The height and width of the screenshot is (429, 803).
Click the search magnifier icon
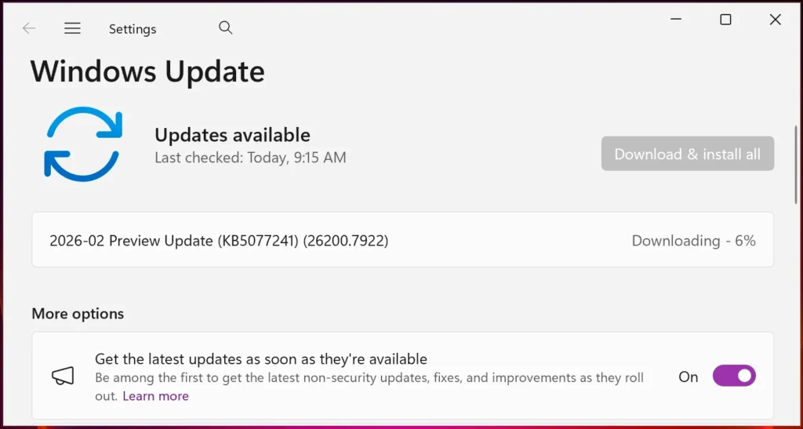[226, 28]
